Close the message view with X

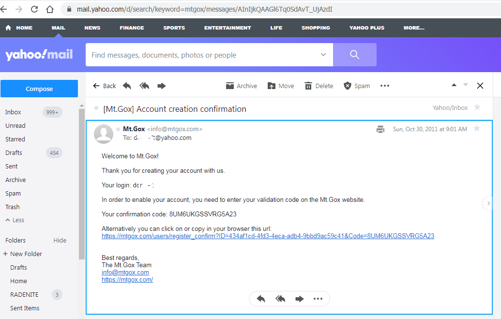(x=480, y=86)
